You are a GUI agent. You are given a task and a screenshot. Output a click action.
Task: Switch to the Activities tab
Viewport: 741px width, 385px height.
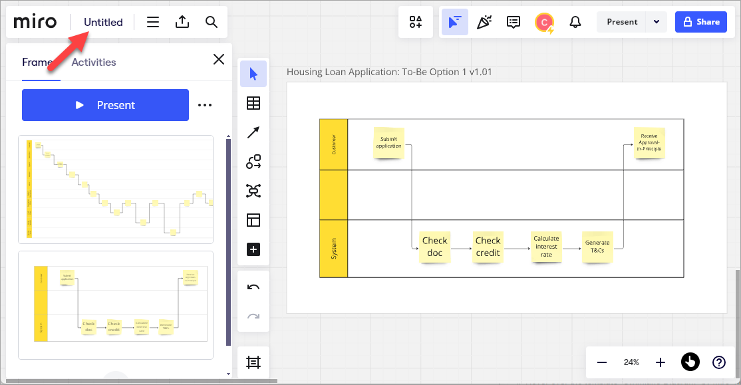(x=94, y=62)
